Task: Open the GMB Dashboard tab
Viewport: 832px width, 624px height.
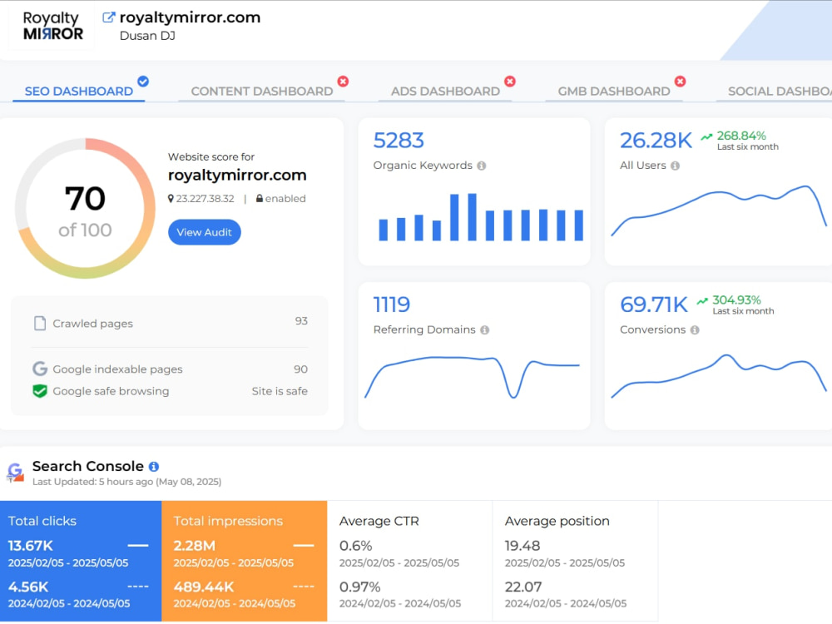Action: click(614, 92)
